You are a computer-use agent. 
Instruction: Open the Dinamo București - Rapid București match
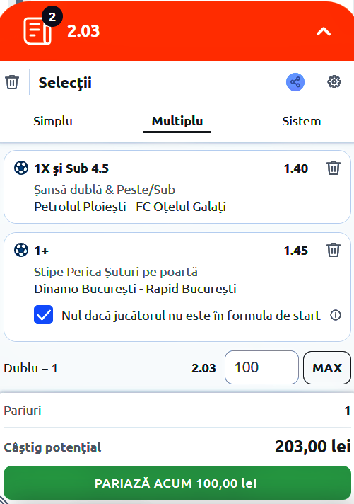[135, 289]
